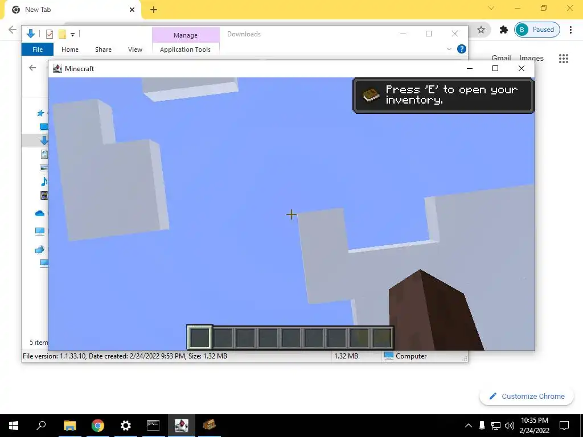The image size is (583, 437).
Task: Click the blue Downloads arrow in Explorer title bar
Action: pyautogui.click(x=31, y=34)
